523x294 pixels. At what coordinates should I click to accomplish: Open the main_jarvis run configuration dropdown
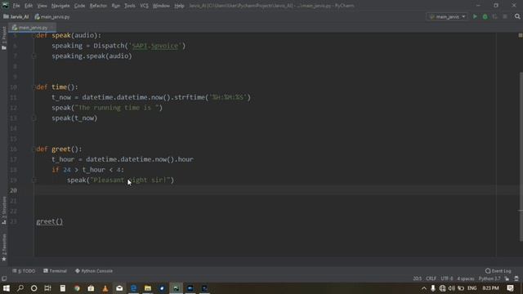click(x=447, y=16)
